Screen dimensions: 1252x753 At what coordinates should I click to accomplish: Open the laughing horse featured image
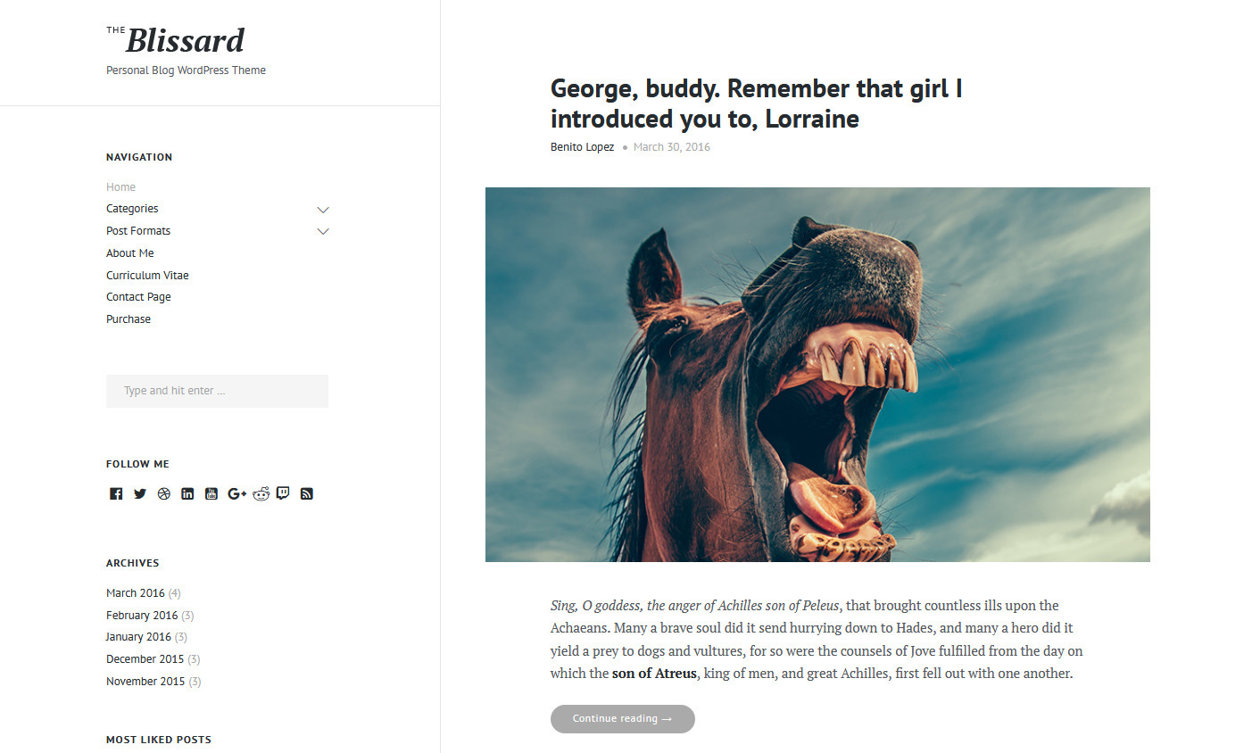(x=817, y=375)
